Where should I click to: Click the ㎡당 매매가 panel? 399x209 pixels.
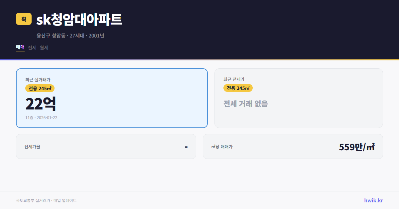292,146
